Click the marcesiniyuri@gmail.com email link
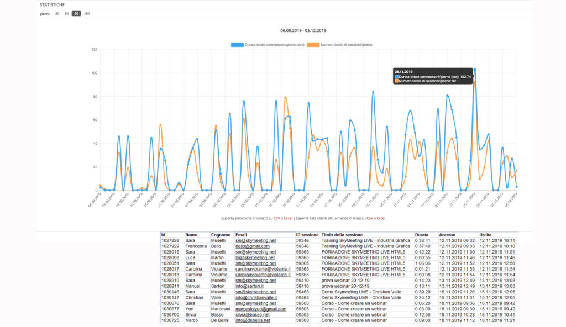 click(x=260, y=309)
